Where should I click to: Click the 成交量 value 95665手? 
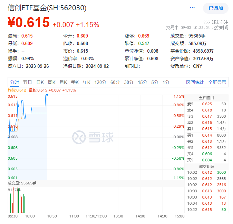(x=197, y=36)
